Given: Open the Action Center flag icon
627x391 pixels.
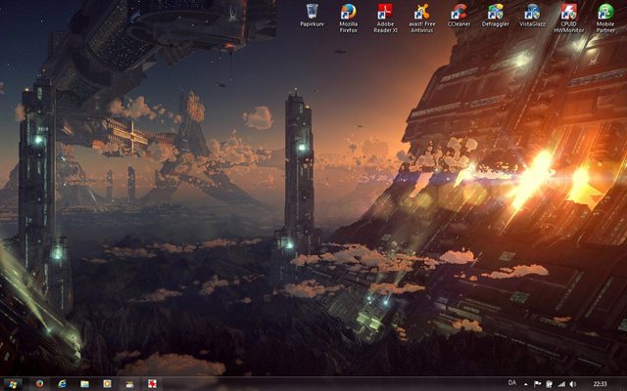Looking at the screenshot, I should [x=538, y=383].
